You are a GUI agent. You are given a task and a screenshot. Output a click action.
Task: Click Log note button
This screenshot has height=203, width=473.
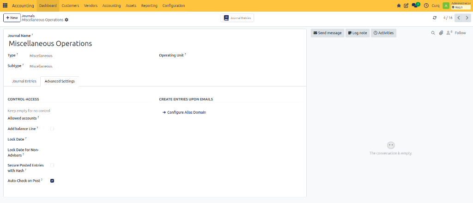coord(358,33)
